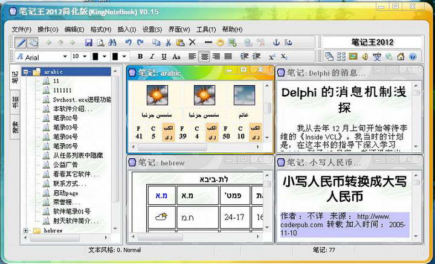The width and height of the screenshot is (435, 264).
Task: Open the Arial font name dropdown
Action: tap(65, 57)
